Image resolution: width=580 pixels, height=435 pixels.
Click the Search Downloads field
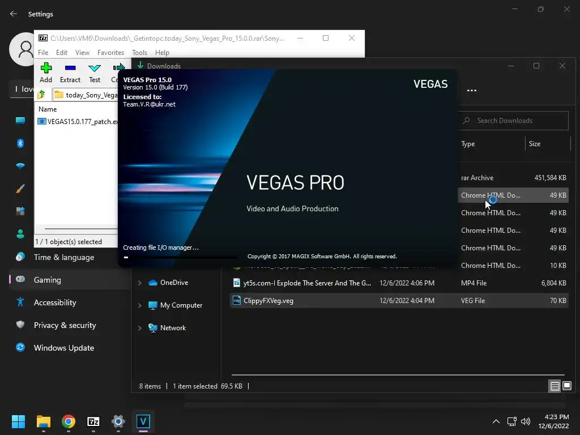tap(513, 121)
